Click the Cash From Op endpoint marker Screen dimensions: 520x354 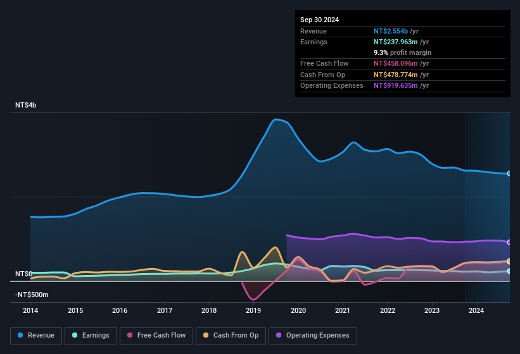(509, 261)
